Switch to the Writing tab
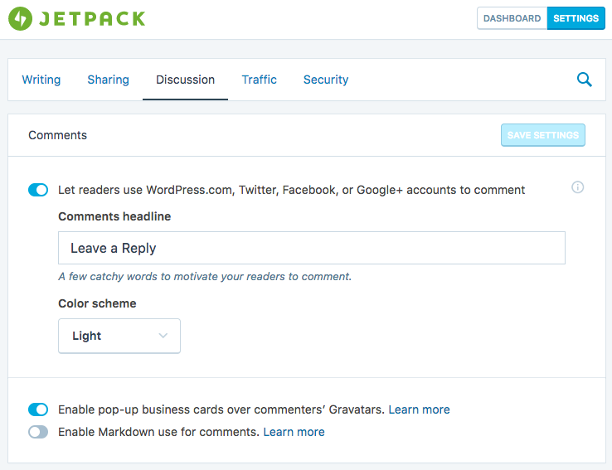612x470 pixels. click(x=41, y=80)
